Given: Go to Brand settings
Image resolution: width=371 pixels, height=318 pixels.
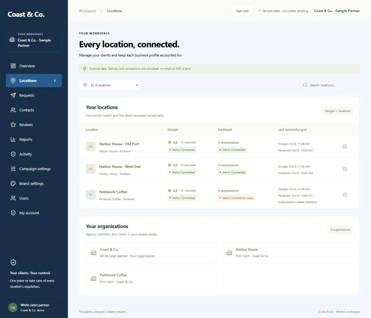Looking at the screenshot, I should 34,184.
